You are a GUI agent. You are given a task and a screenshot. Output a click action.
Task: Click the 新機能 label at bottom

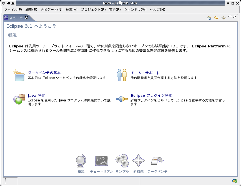tap(139, 172)
